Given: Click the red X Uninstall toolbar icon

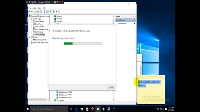Looking at the screenshot, I should tap(56, 12).
